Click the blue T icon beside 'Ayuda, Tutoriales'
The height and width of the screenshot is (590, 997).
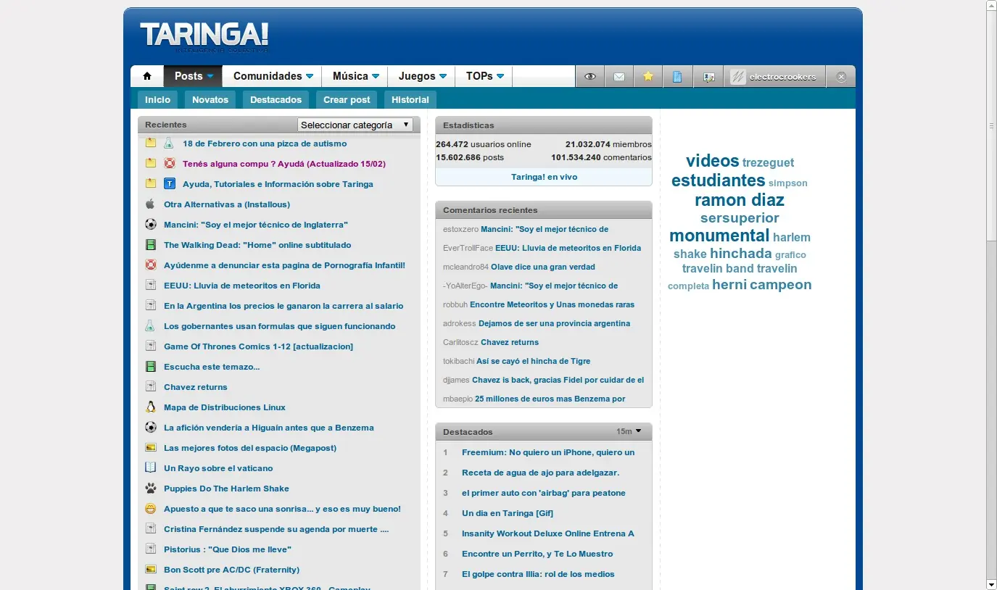pyautogui.click(x=170, y=184)
